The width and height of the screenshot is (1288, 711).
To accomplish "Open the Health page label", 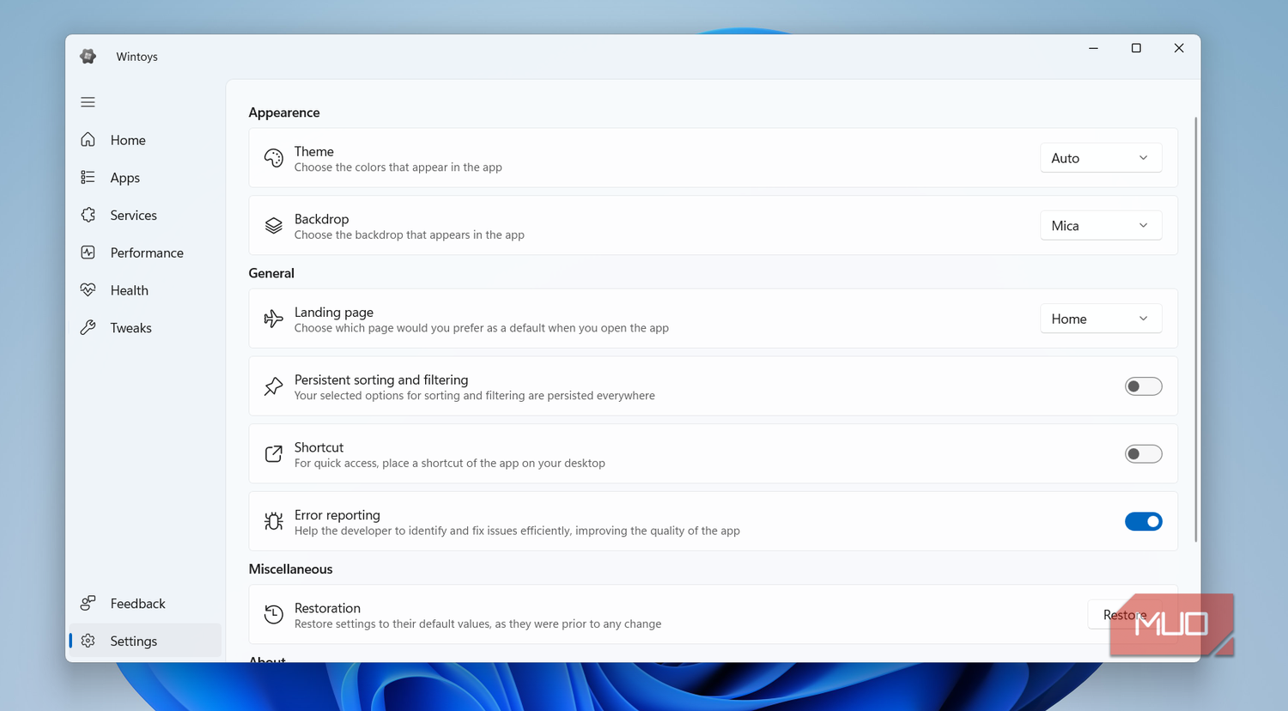I will 130,290.
